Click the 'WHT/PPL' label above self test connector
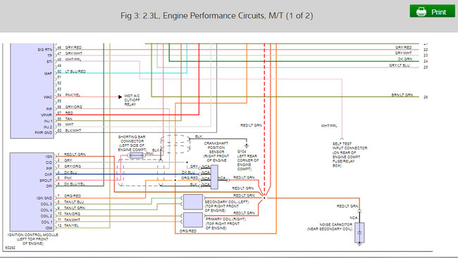This screenshot has width=458, height=258. 329,126
